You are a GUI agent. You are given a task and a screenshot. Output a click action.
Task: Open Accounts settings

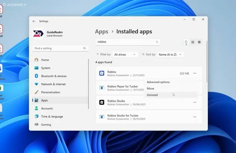[x=60, y=108]
